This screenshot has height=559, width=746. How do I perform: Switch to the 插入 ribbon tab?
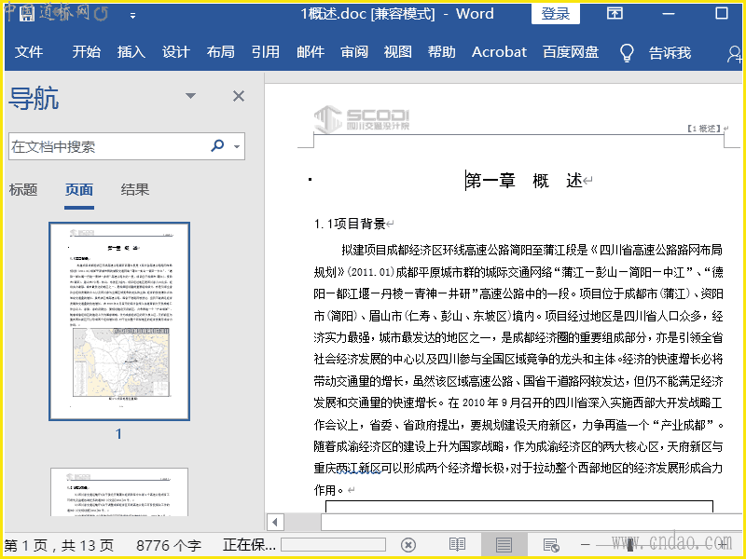click(x=131, y=51)
